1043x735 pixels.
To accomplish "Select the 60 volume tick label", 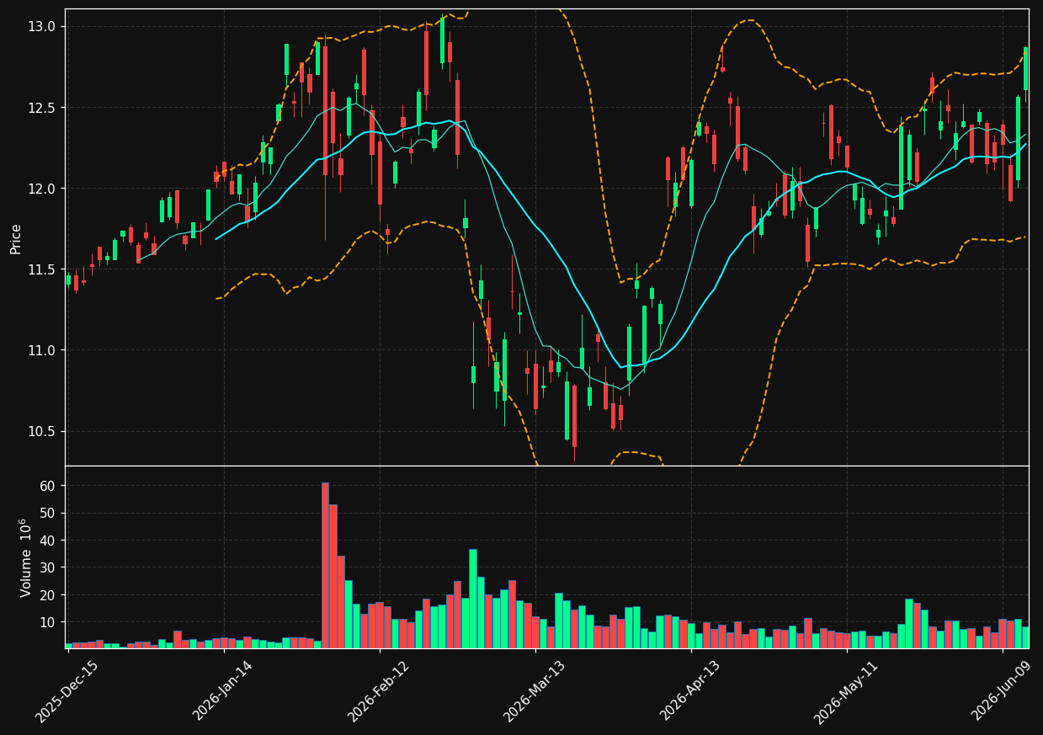I will click(47, 486).
